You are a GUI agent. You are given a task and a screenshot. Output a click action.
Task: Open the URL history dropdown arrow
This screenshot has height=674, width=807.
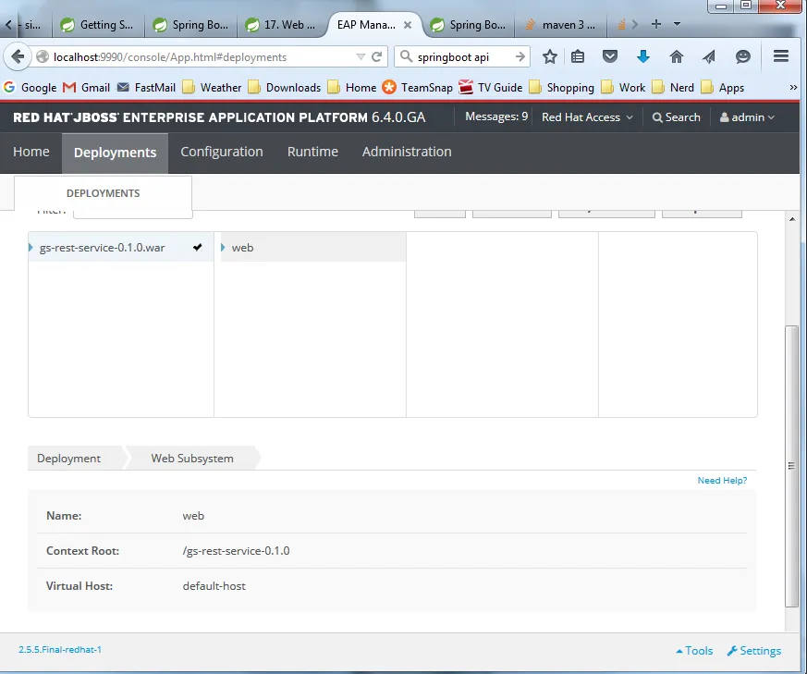click(361, 56)
